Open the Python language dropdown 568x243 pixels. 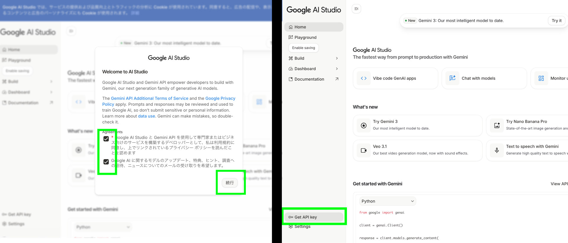388,201
